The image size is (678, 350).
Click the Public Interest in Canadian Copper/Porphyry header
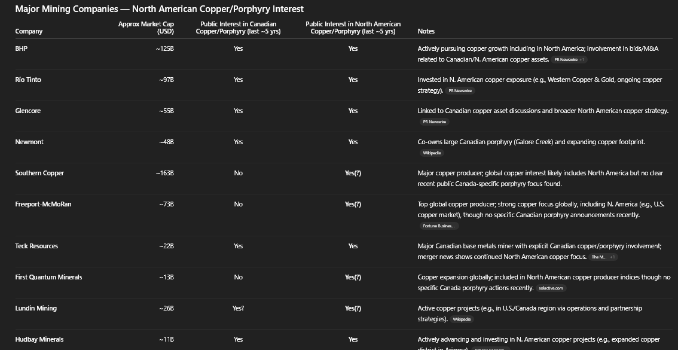[x=238, y=28]
